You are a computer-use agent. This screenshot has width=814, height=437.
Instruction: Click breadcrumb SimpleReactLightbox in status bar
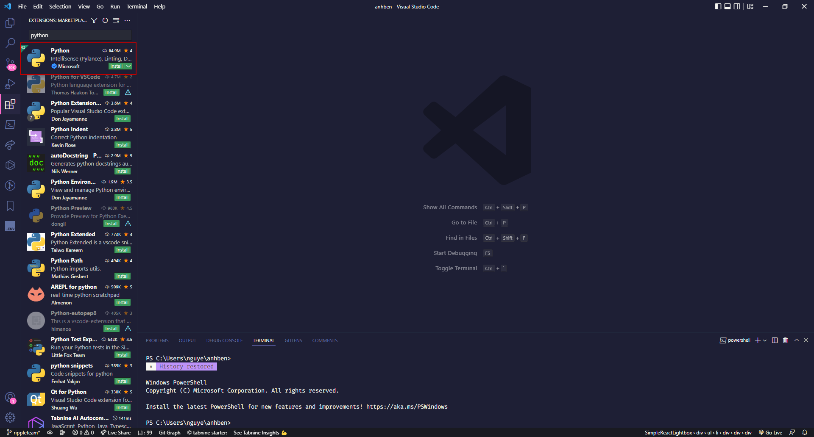[x=669, y=433]
